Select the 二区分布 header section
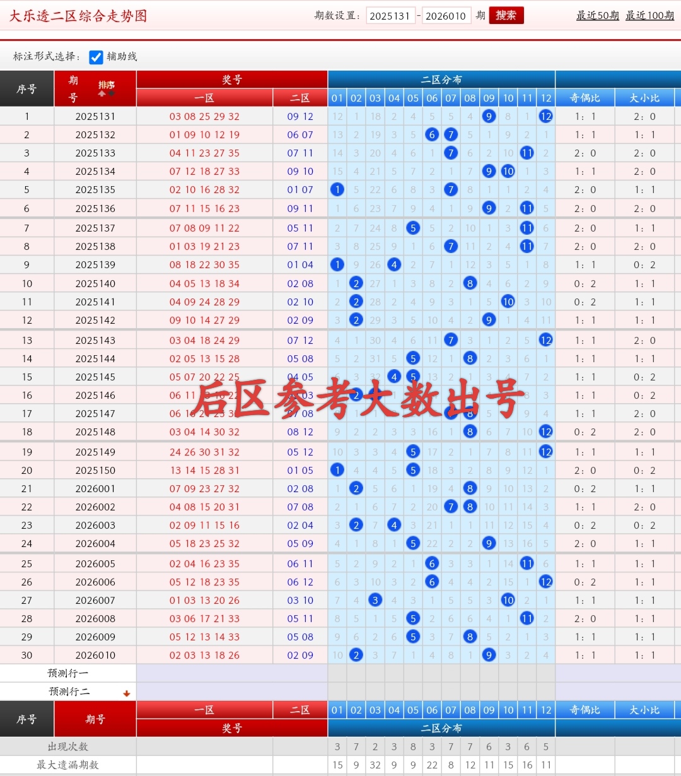 coord(441,79)
